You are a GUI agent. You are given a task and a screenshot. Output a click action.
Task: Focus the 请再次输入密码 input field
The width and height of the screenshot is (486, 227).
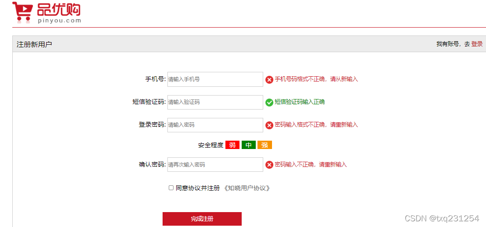pos(215,164)
